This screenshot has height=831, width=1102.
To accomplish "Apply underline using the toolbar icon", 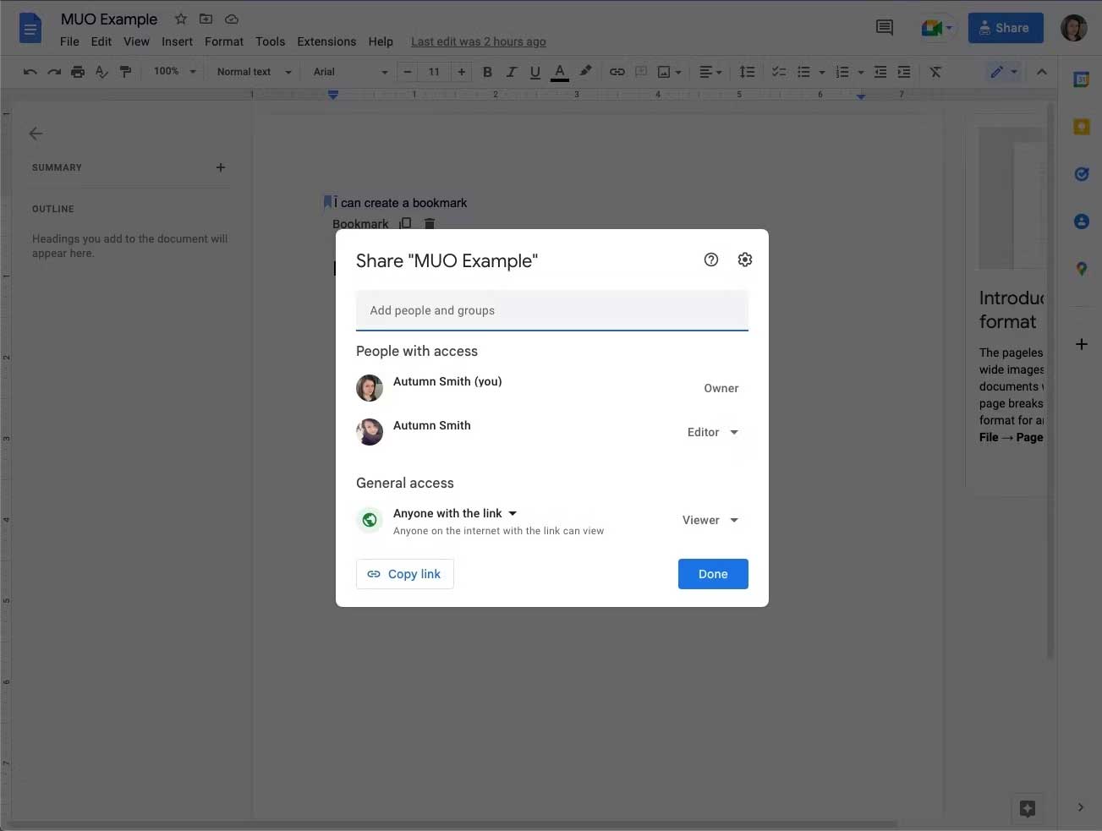I will tap(535, 72).
